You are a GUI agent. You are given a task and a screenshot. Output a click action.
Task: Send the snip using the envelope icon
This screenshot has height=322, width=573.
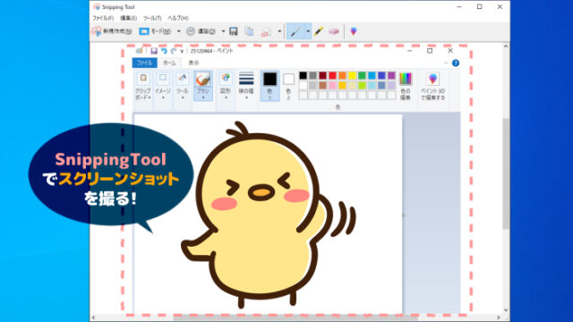(x=266, y=32)
